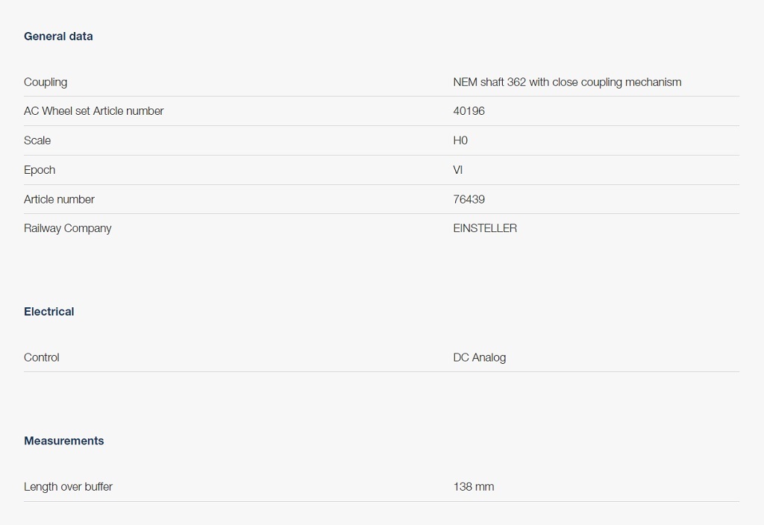This screenshot has height=525, width=764.
Task: Select the 138 mm measurement value
Action: tap(473, 487)
